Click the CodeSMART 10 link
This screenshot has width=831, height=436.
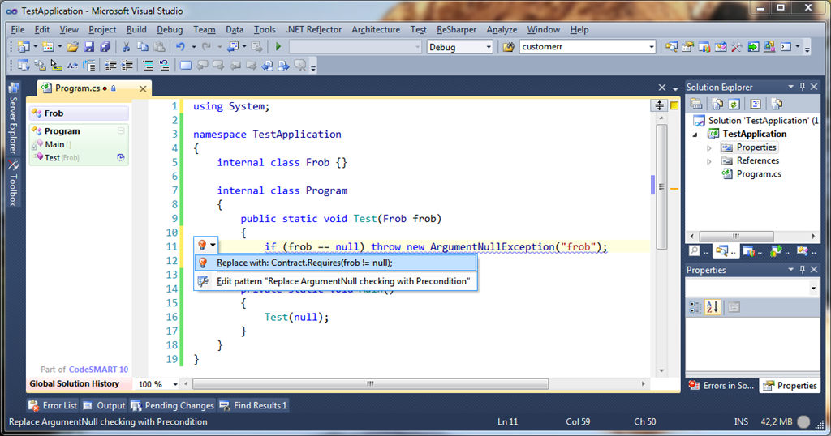(98, 370)
